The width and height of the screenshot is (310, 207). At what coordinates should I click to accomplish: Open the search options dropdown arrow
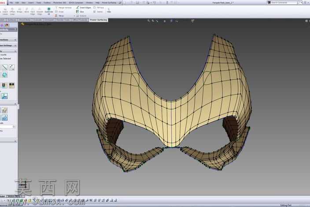(x=301, y=3)
